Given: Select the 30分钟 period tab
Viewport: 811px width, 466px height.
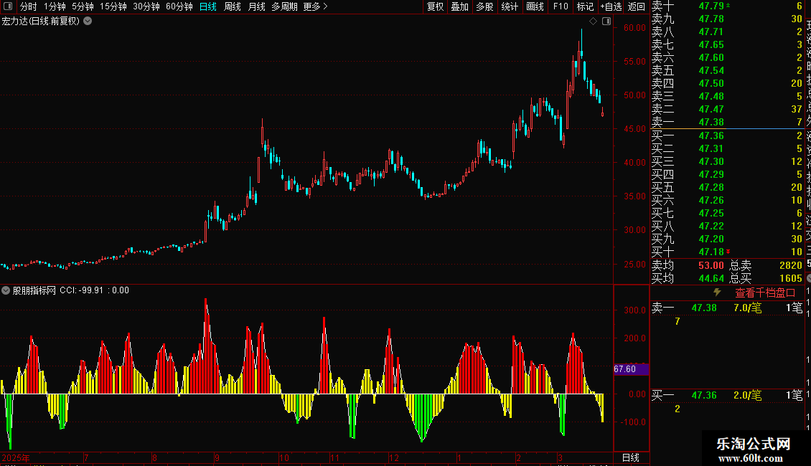Looking at the screenshot, I should click(x=146, y=6).
